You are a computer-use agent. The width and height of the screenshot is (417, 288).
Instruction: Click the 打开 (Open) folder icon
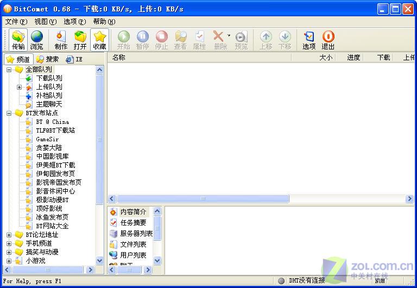[x=80, y=40]
